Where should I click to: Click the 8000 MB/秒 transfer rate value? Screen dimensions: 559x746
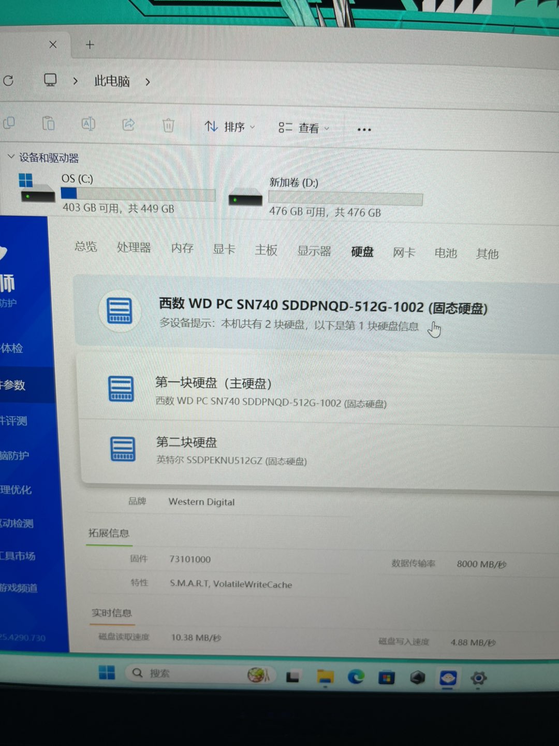coord(481,564)
